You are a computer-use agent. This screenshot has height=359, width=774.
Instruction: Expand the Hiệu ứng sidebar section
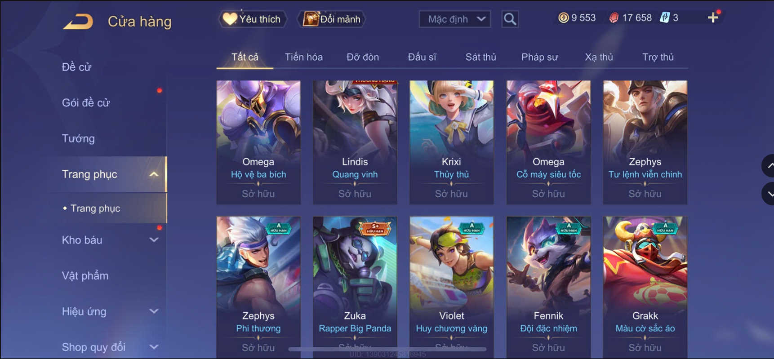[x=154, y=311]
